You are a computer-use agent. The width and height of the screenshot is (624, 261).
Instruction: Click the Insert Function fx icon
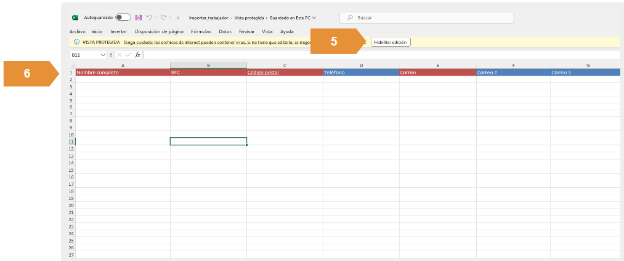tap(137, 55)
